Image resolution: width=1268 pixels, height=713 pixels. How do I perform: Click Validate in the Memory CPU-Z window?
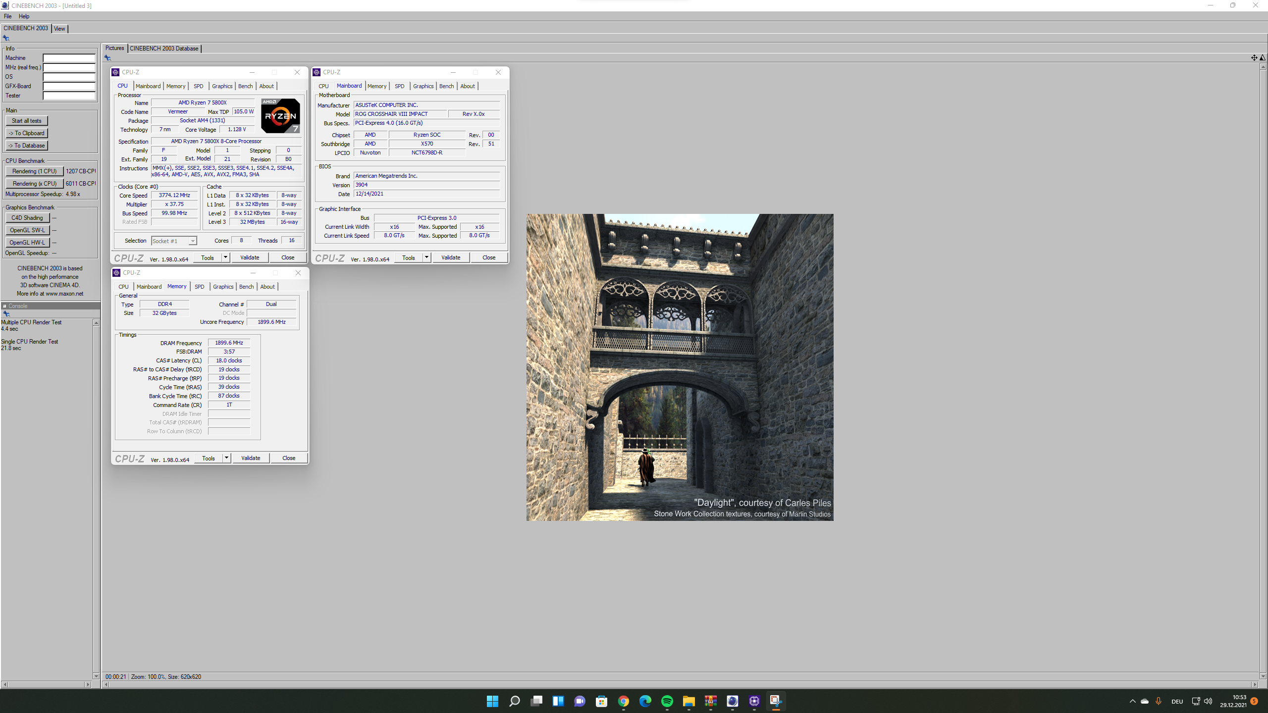coord(251,458)
